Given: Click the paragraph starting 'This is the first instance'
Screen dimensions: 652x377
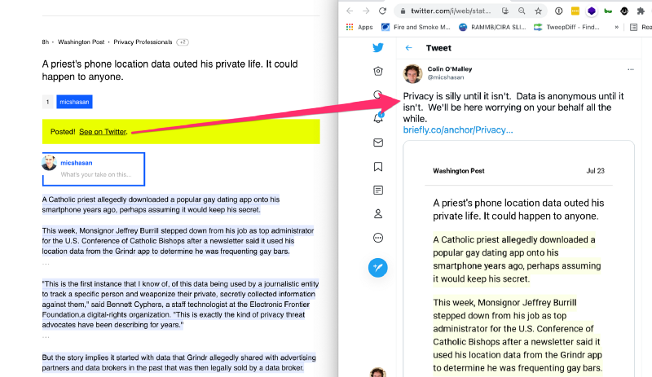Looking at the screenshot, I should pyautogui.click(x=180, y=305).
